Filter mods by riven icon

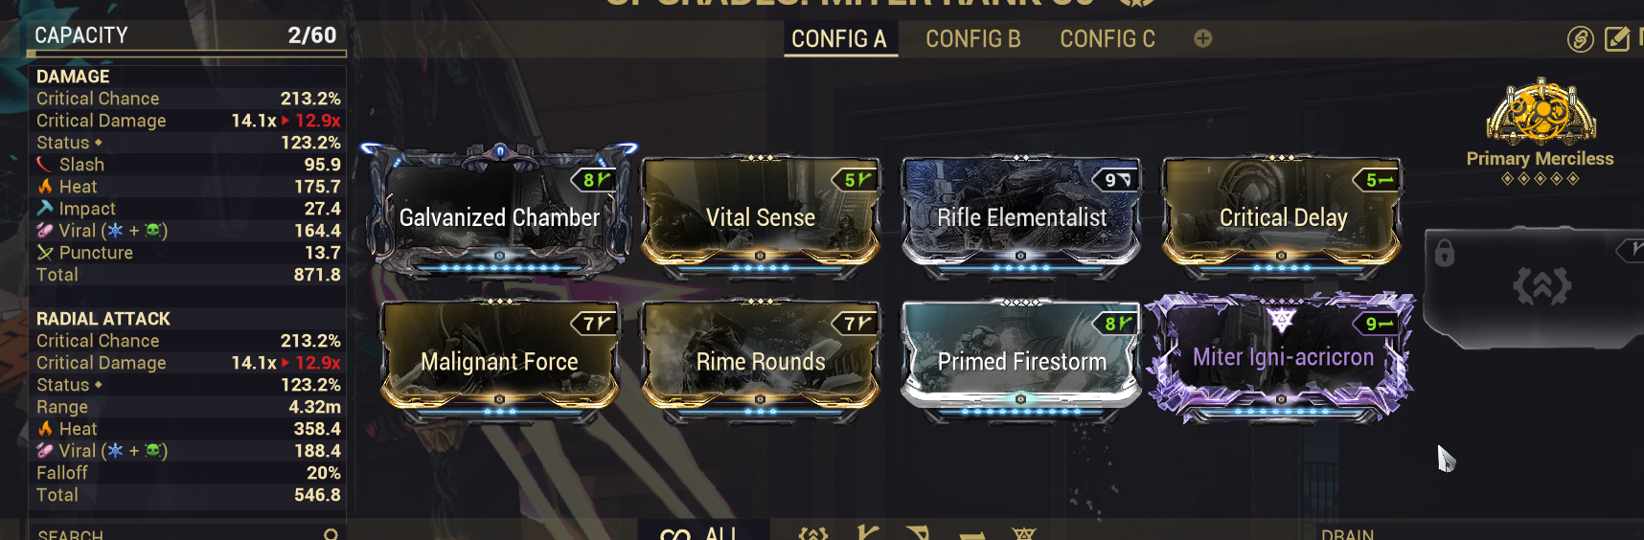1024,532
